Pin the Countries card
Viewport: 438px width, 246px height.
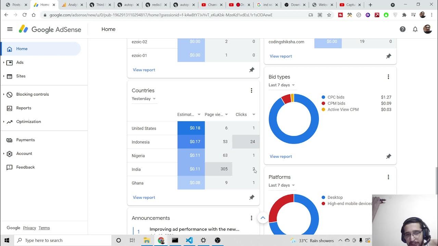[252, 197]
